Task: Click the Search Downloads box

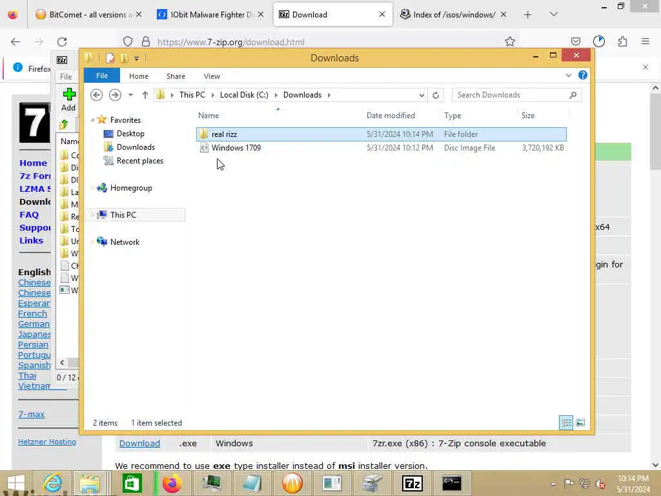Action: [x=516, y=95]
